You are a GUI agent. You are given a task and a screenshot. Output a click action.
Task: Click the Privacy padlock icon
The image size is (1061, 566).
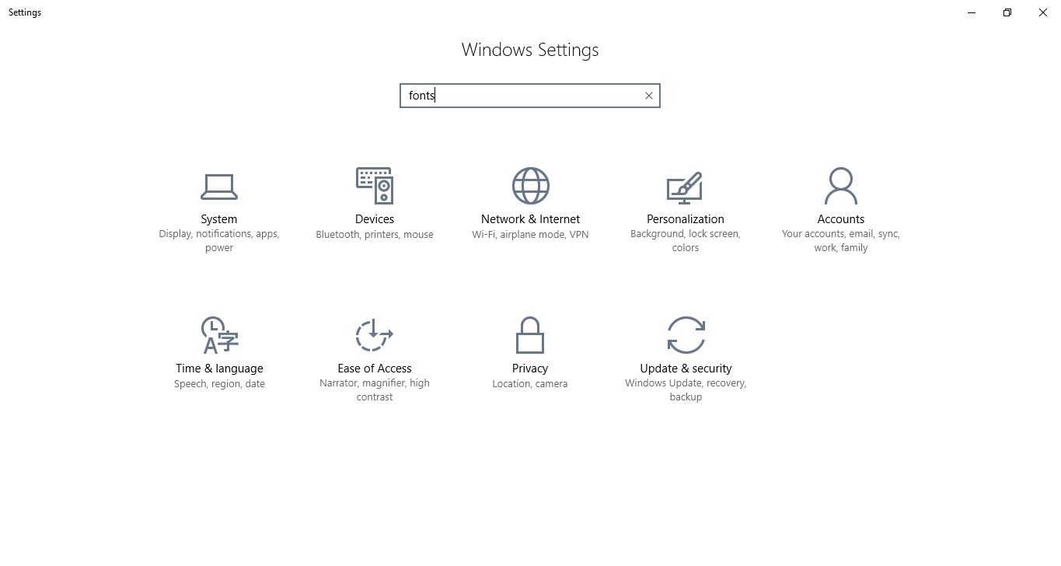pyautogui.click(x=529, y=334)
